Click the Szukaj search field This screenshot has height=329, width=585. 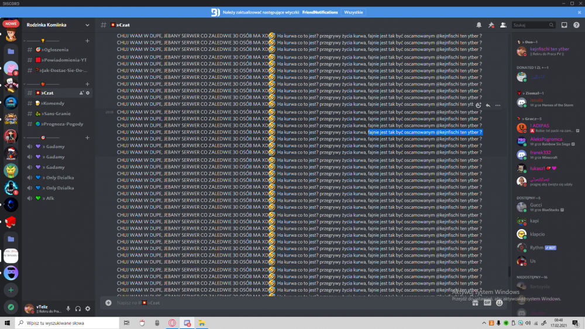[530, 25]
